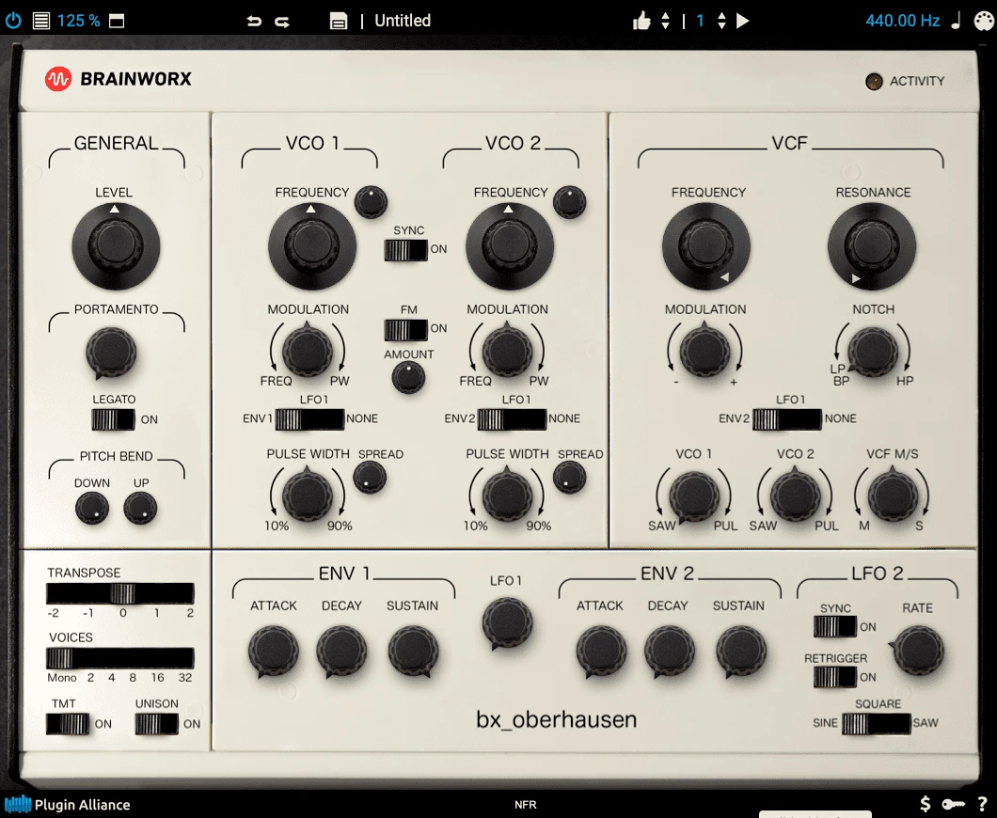Open help with the question mark icon
Screen dimensions: 997x818
click(983, 804)
